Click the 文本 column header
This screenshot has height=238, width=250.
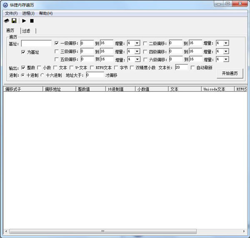(185, 89)
